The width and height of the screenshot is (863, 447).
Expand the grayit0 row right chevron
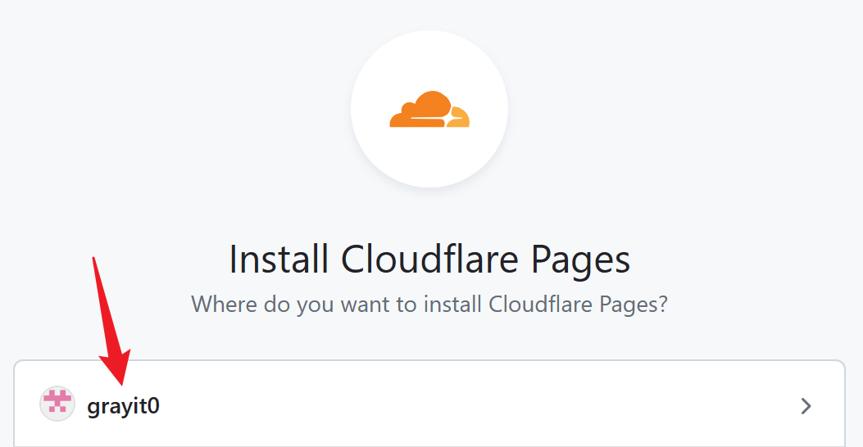tap(806, 405)
